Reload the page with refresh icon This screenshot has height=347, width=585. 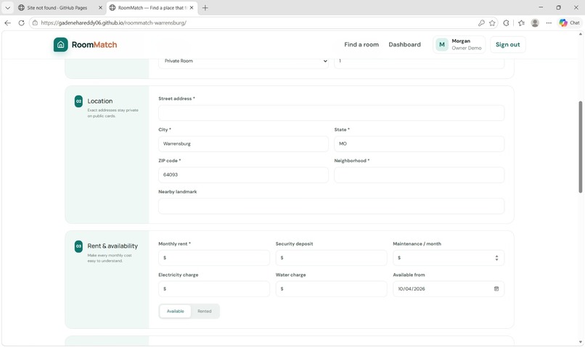click(21, 22)
